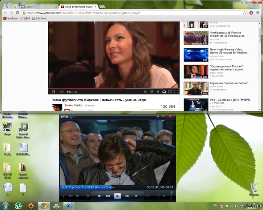The height and width of the screenshot is (210, 263).
Task: Switch to the first pinned Chrome tab
Action: click(x=7, y=7)
